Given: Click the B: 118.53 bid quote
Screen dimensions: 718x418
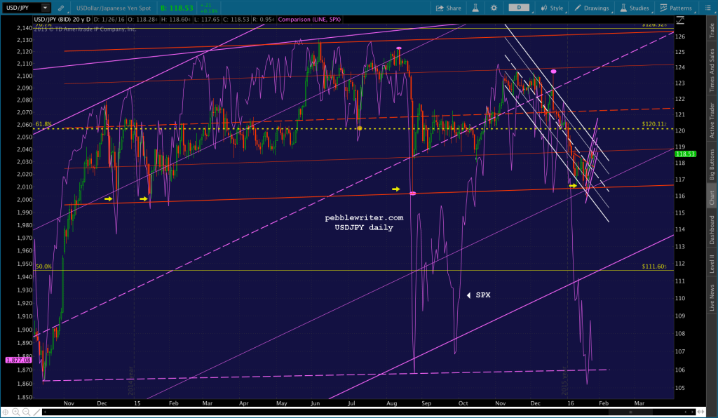Looking at the screenshot, I should pyautogui.click(x=177, y=8).
